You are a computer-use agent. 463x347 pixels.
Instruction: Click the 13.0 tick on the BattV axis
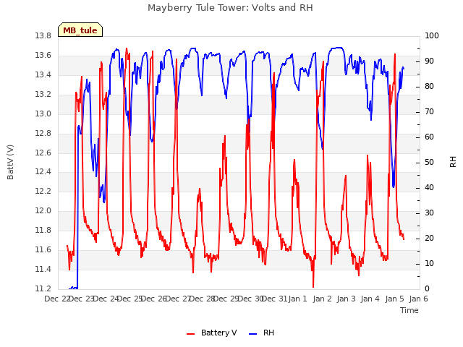click(43, 114)
